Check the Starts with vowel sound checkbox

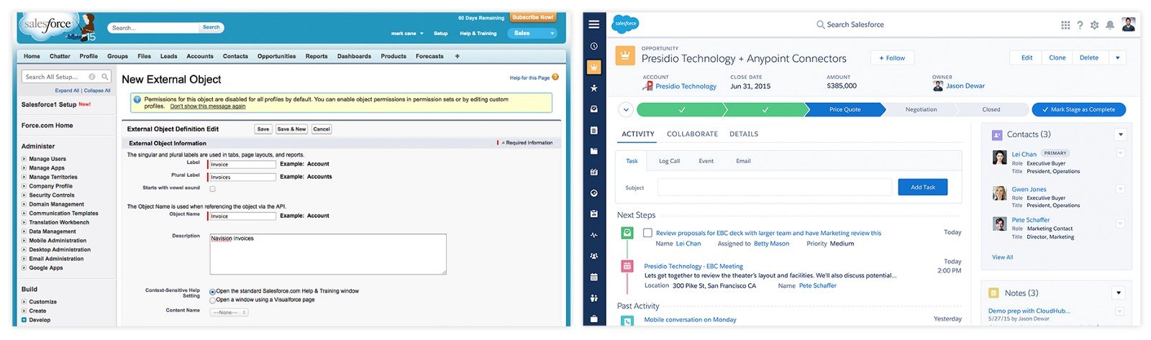click(x=212, y=189)
